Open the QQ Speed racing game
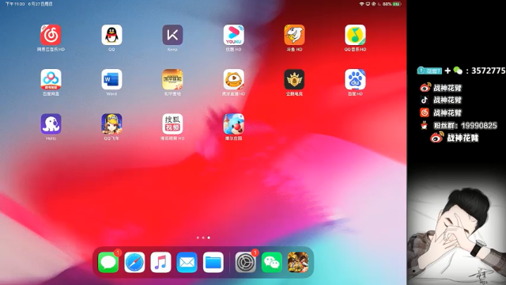Image resolution: width=506 pixels, height=285 pixels. click(x=111, y=123)
